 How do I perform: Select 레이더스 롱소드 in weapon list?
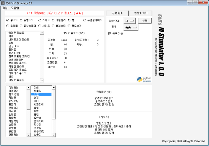[x=17, y=73]
